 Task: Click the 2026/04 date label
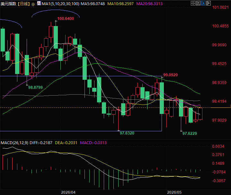click(x=68, y=192)
